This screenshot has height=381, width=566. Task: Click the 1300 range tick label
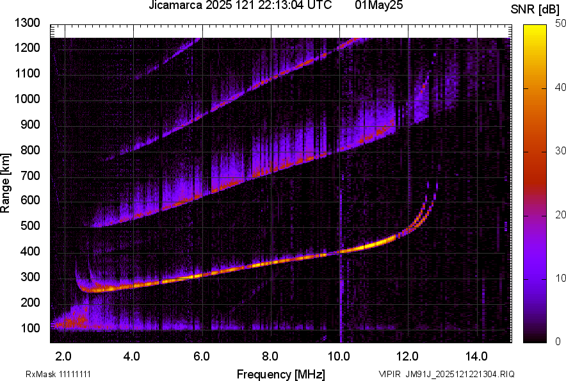[27, 23]
